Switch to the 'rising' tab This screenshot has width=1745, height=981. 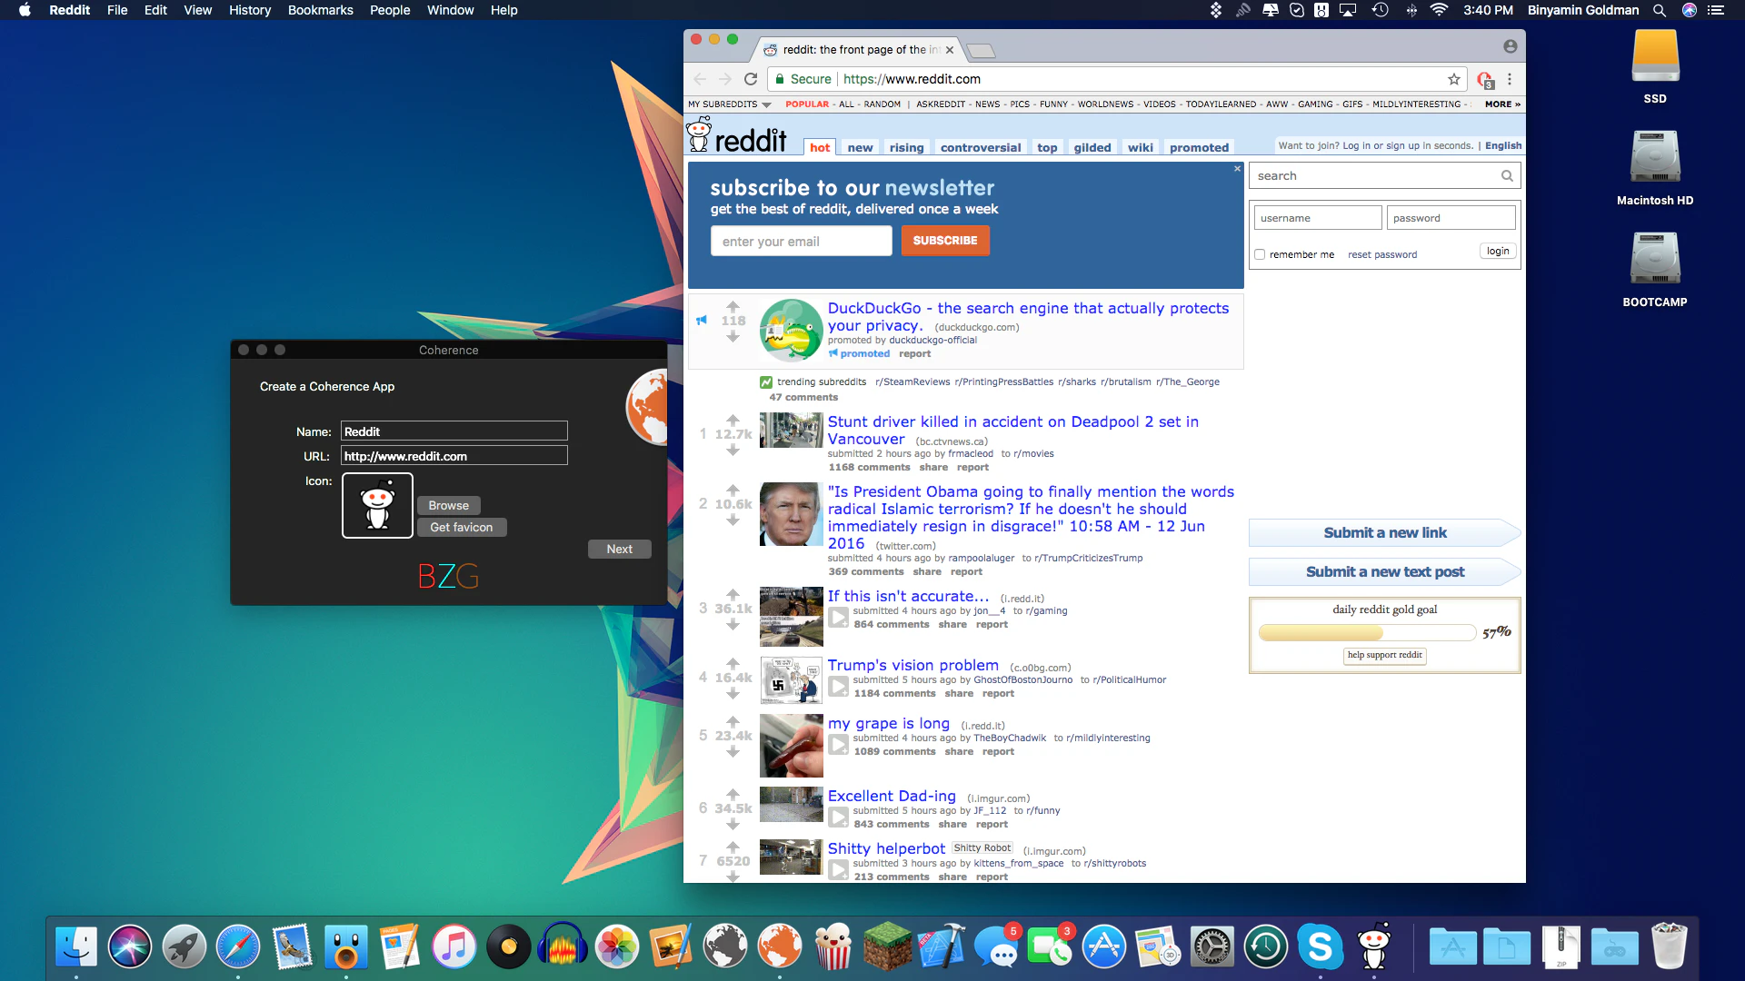906,147
